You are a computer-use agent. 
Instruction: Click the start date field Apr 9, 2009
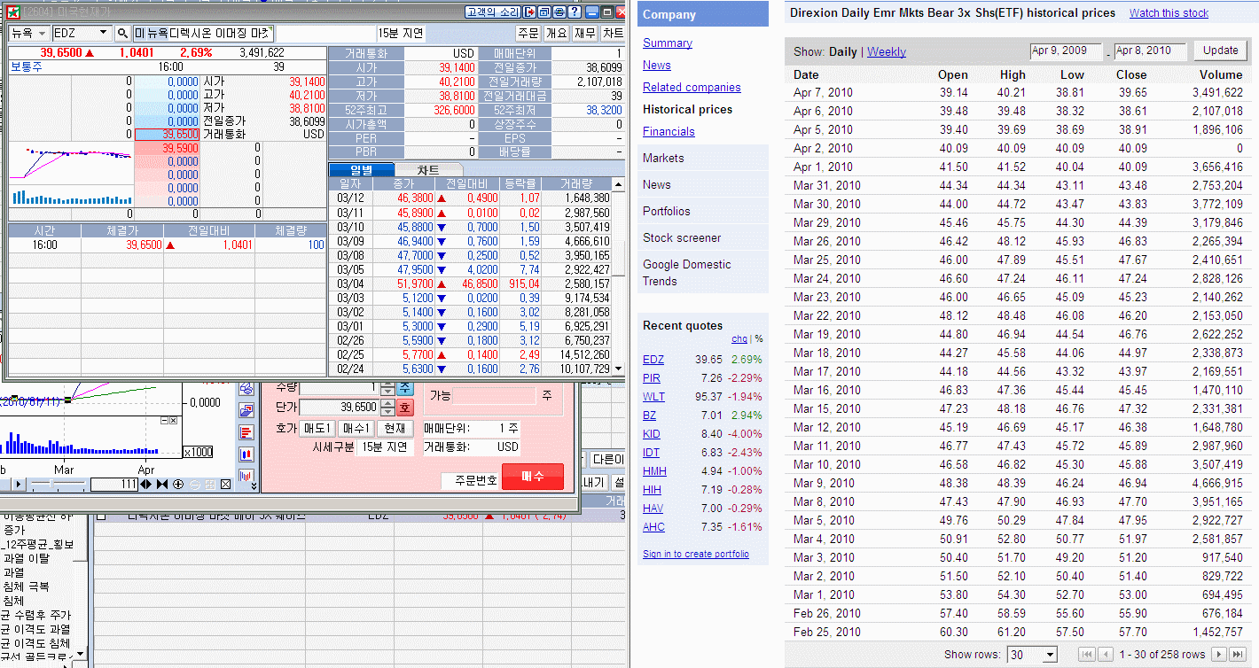(x=1064, y=51)
